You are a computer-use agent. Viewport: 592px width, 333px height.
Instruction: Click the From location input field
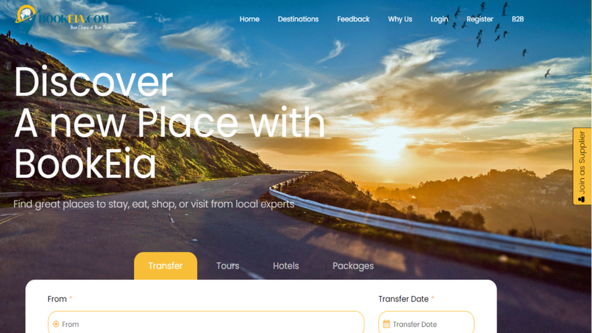(206, 323)
